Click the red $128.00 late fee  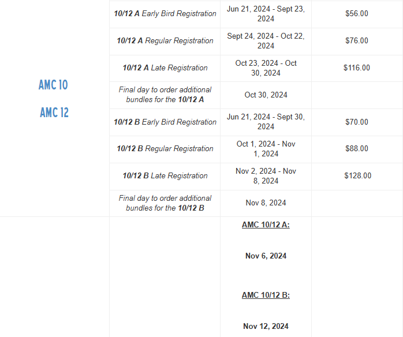point(357,176)
